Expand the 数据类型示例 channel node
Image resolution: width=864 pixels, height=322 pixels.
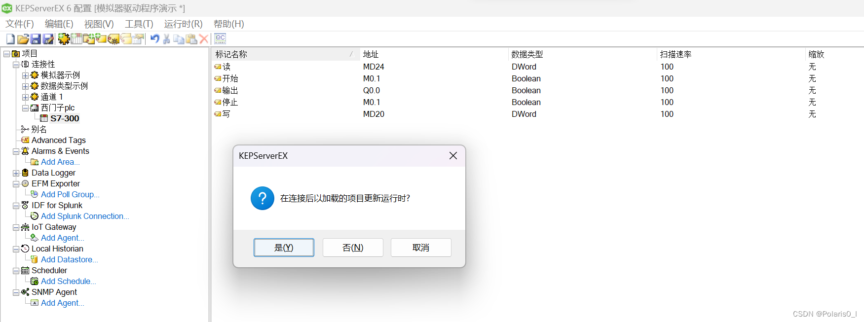click(25, 86)
